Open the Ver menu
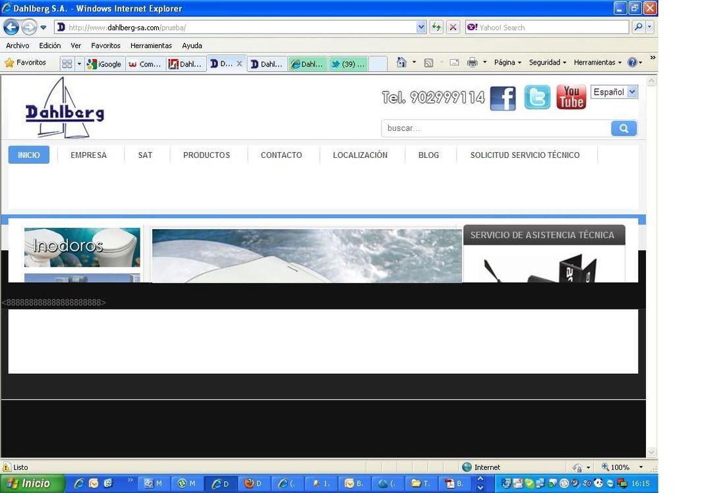The height and width of the screenshot is (493, 725). click(76, 45)
